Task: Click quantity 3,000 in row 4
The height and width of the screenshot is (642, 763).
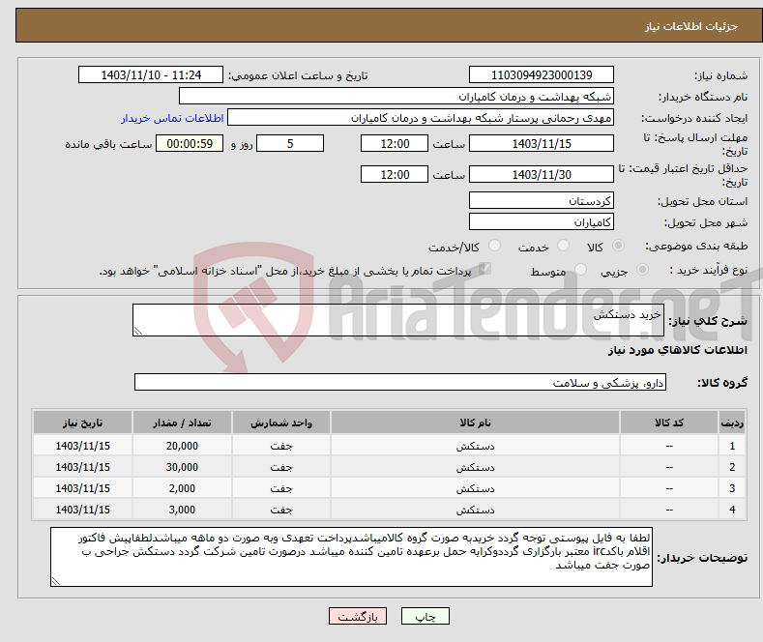Action: [182, 510]
